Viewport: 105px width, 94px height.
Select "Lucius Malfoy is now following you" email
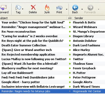(x=34, y=59)
